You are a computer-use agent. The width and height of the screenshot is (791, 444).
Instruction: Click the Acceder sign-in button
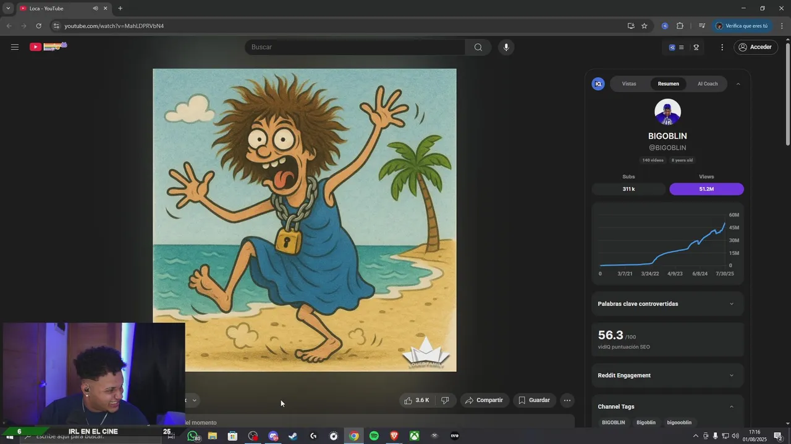(756, 47)
